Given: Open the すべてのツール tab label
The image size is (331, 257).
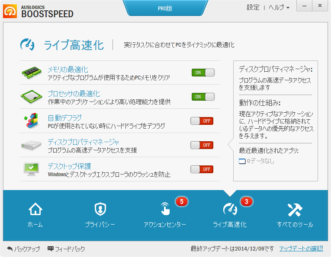Looking at the screenshot, I should click(295, 225).
